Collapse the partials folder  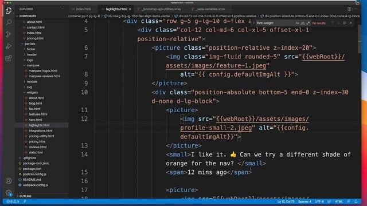[30, 43]
